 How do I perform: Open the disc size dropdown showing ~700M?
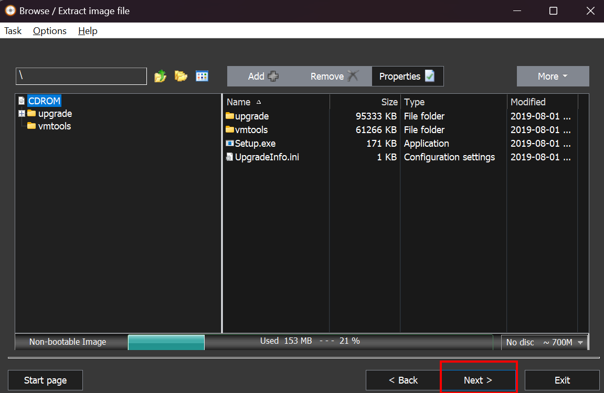[544, 342]
